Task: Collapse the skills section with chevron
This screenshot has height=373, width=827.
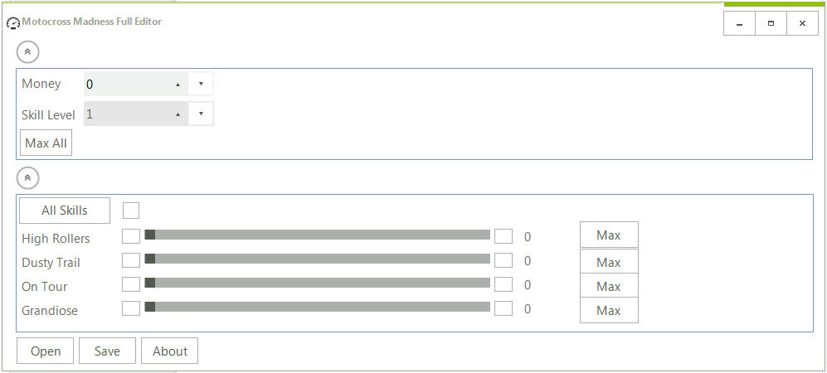Action: point(27,177)
